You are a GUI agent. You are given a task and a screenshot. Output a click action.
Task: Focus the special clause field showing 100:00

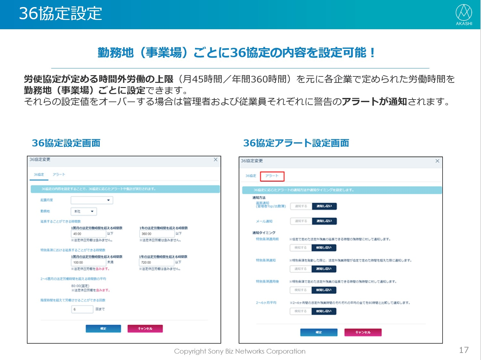coord(88,262)
